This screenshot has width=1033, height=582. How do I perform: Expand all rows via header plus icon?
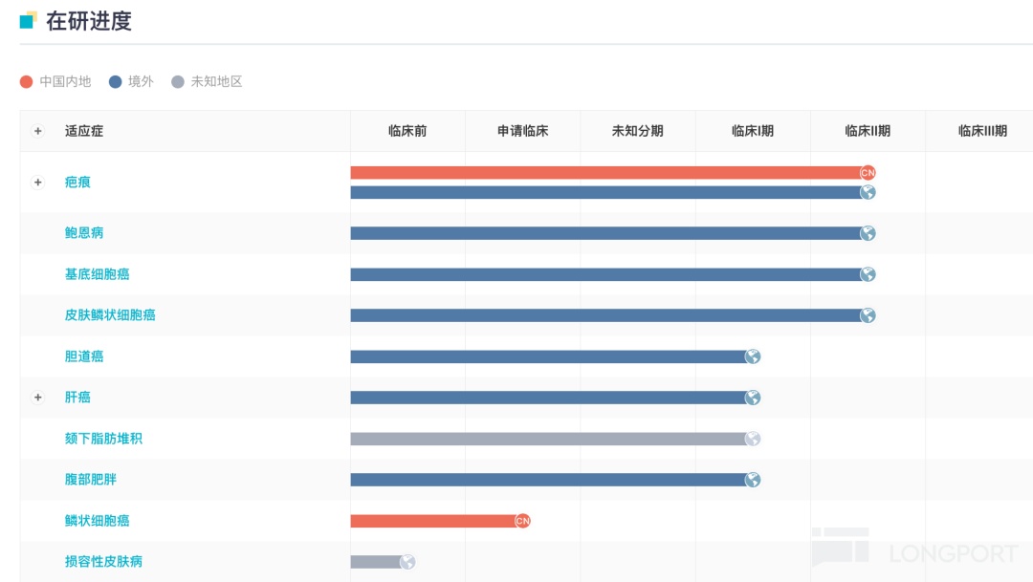pyautogui.click(x=38, y=131)
